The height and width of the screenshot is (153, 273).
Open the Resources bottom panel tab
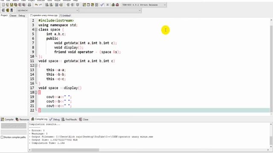point(22,119)
